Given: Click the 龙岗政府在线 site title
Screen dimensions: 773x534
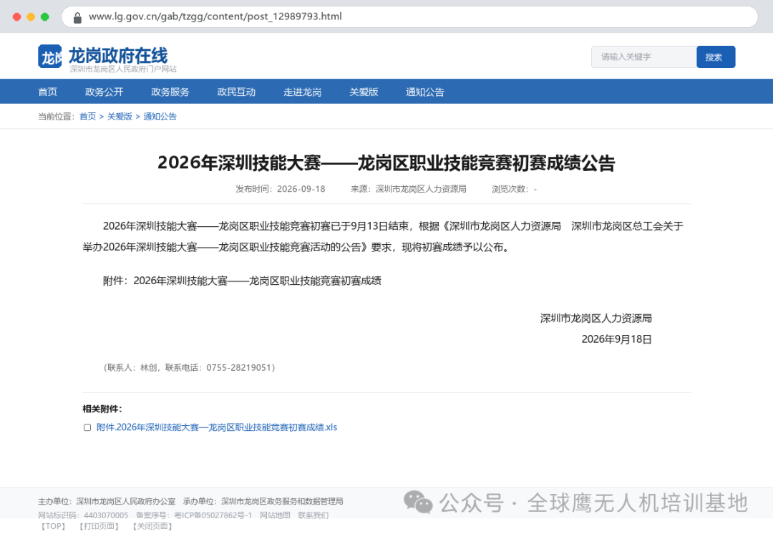Looking at the screenshot, I should [118, 55].
